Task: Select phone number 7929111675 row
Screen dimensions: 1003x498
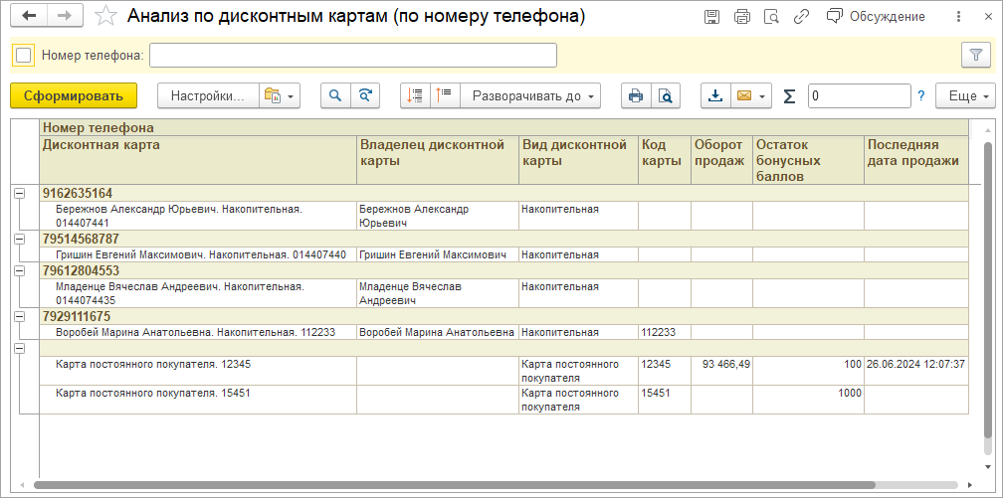Action: click(x=504, y=317)
